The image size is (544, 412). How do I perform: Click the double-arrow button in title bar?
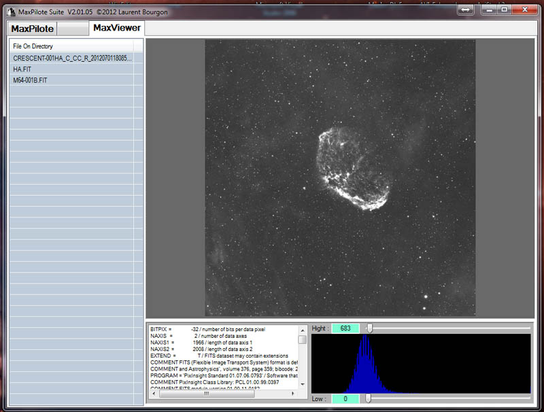pyautogui.click(x=466, y=10)
